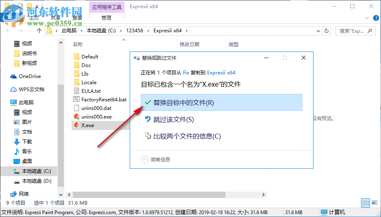Open the Fix source folder link
The height and width of the screenshot is (217, 381).
coord(186,73)
